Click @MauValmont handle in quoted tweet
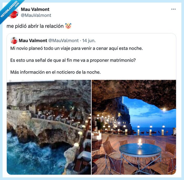The width and height of the screenshot is (184, 180). (x=63, y=41)
